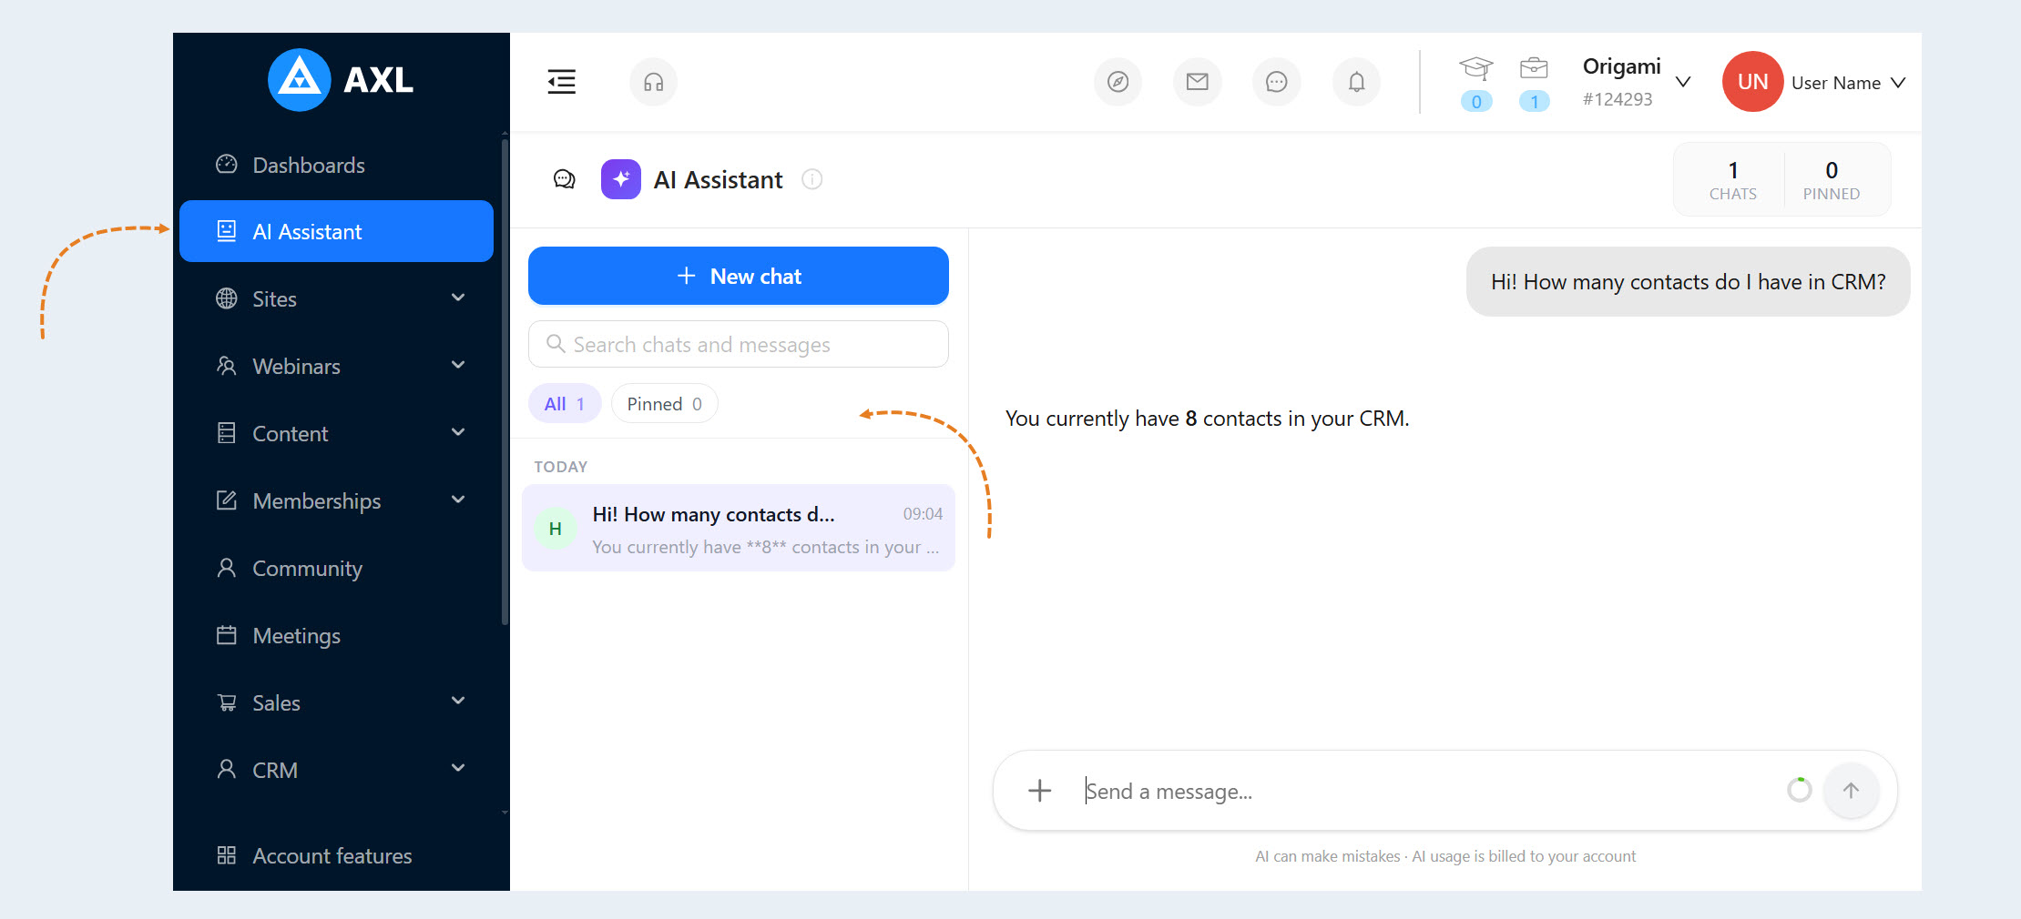Open Dashboards from the sidebar

click(x=337, y=165)
